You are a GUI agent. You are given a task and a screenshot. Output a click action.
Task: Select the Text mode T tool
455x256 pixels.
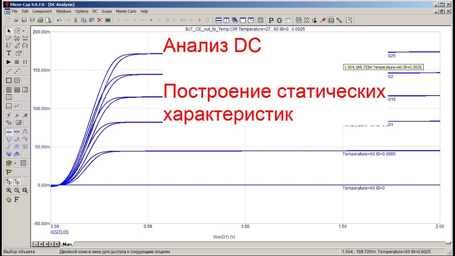[9, 53]
